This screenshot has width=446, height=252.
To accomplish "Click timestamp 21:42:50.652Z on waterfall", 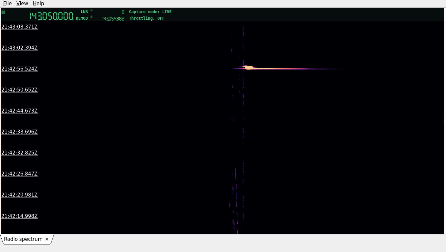I will click(x=19, y=90).
